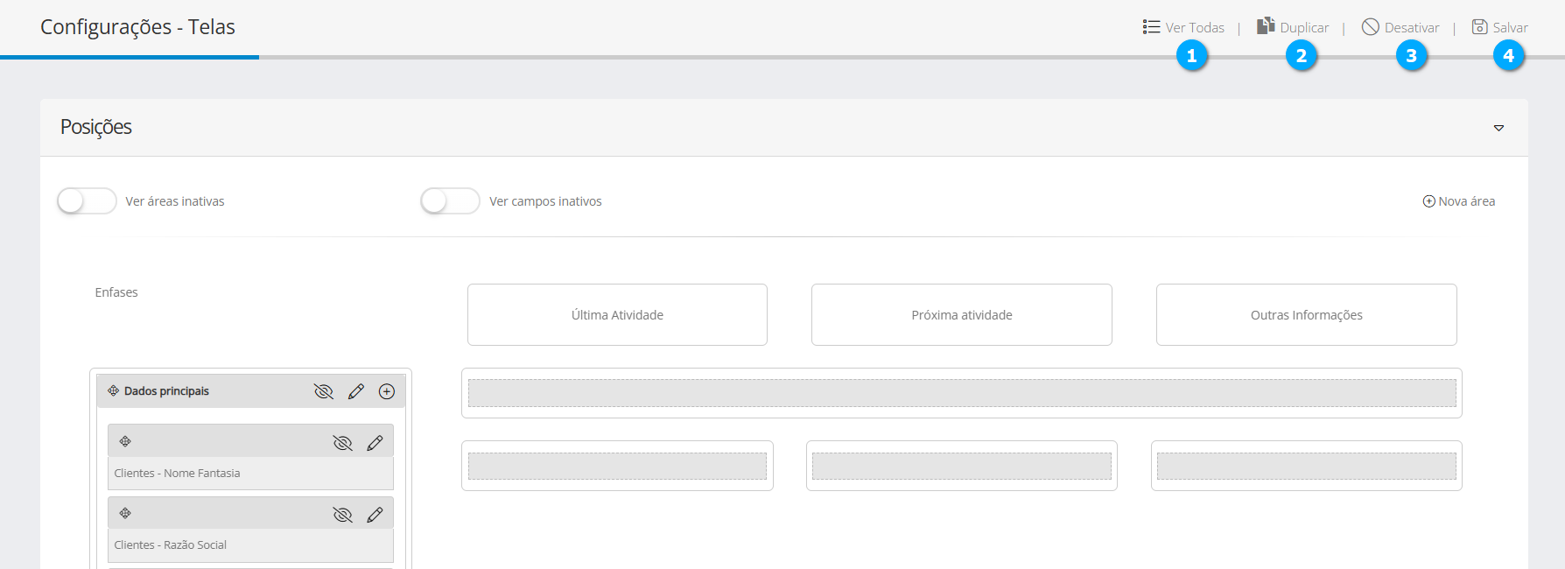Screen dimensions: 1565x569
Task: Hide the Dados principais area
Action: (x=324, y=391)
